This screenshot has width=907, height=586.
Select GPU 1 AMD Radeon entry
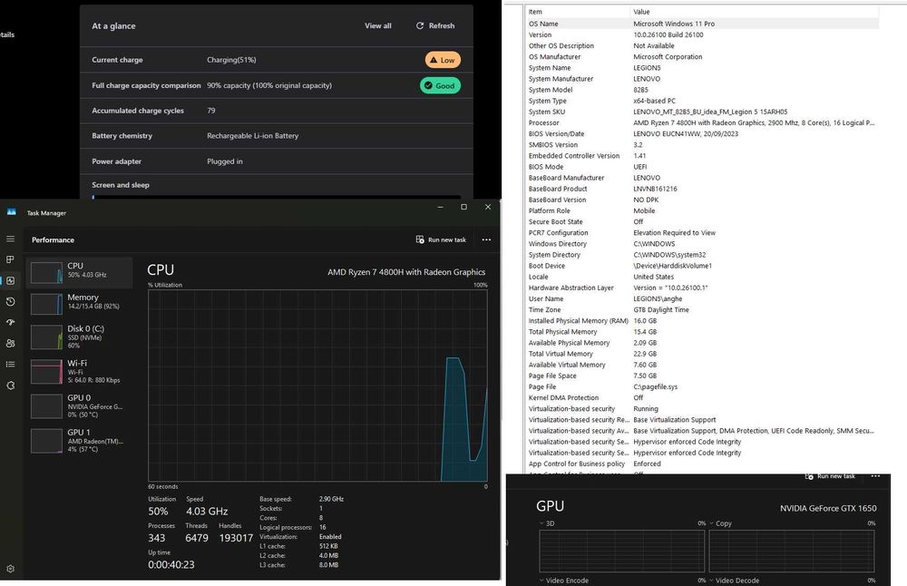(79, 441)
